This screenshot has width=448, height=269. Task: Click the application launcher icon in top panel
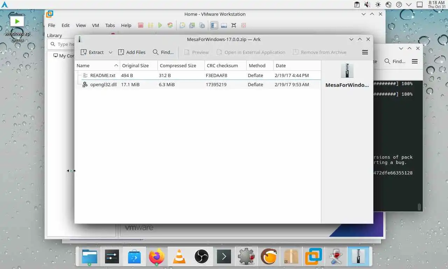(x=5, y=5)
